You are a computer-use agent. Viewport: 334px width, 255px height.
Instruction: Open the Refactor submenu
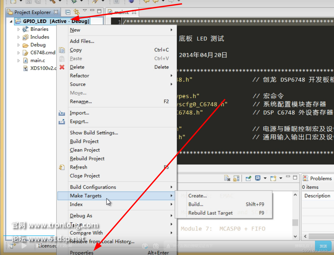click(x=117, y=76)
